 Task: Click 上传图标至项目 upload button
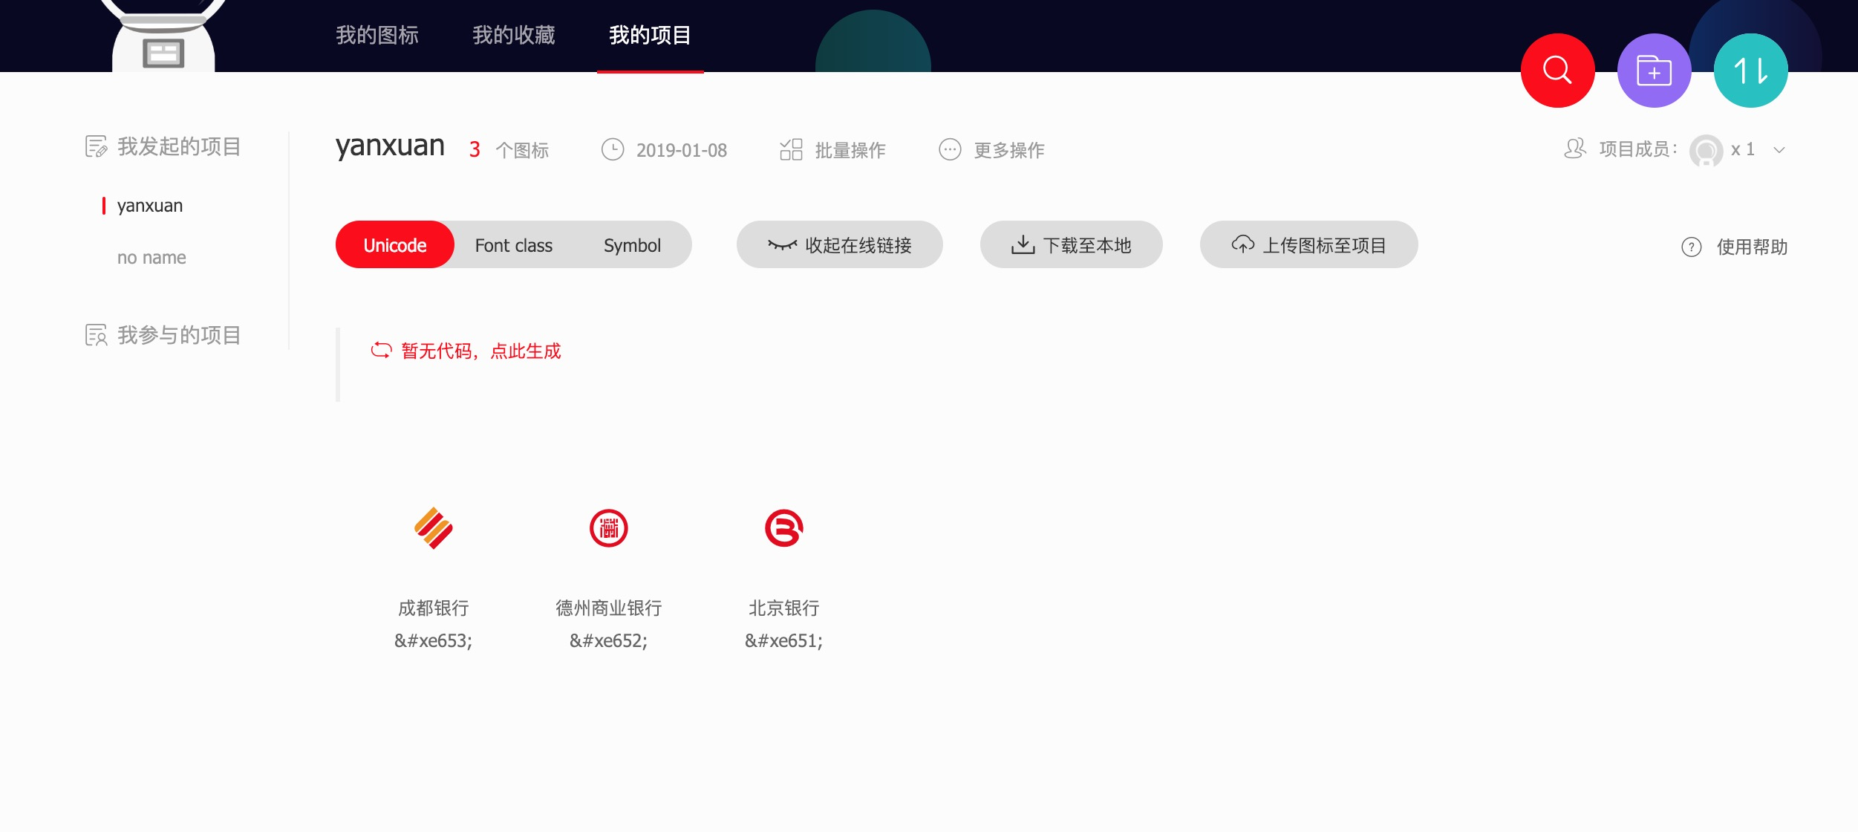[x=1308, y=244]
